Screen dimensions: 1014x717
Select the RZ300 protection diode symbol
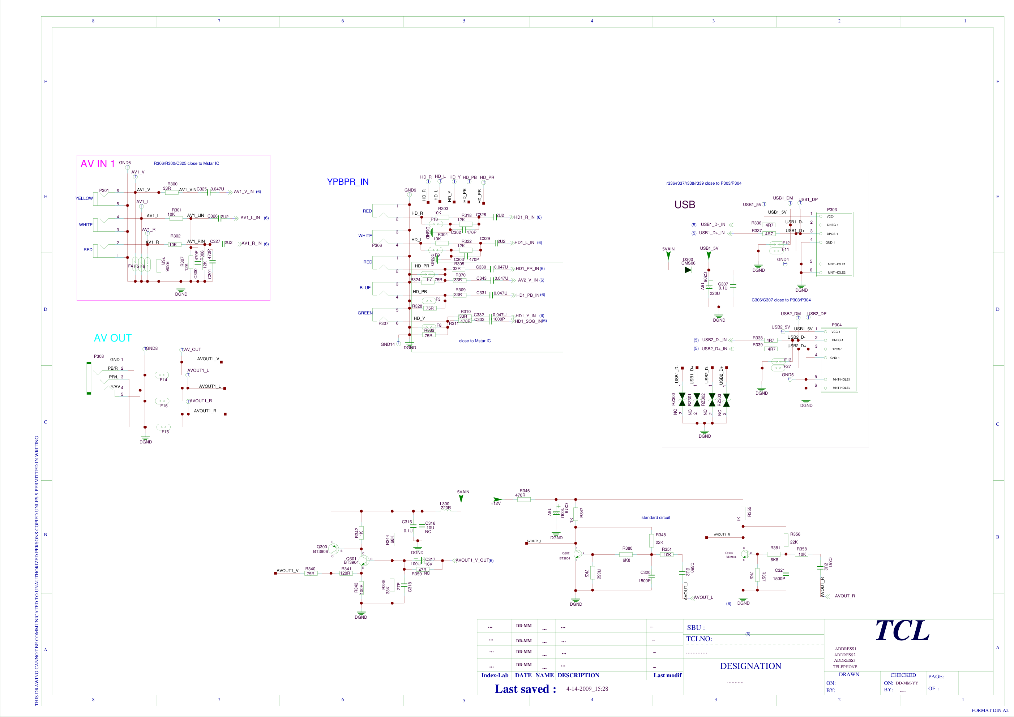click(682, 400)
